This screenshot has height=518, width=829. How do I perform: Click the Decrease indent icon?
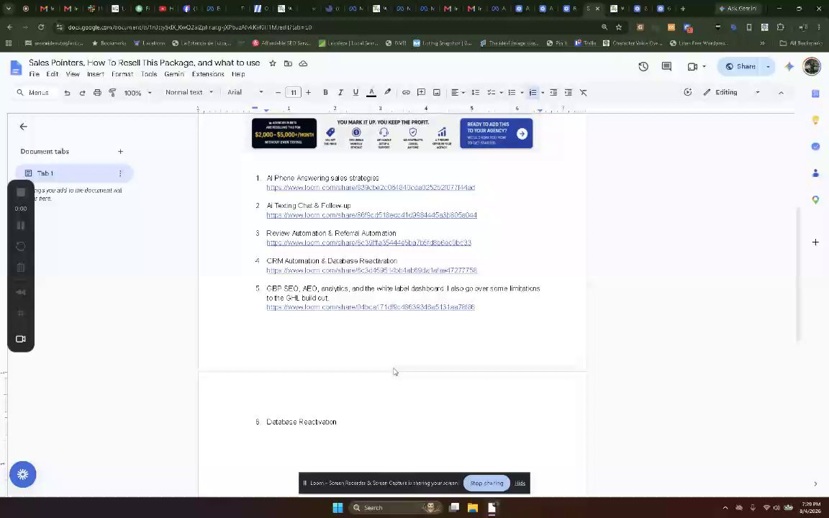click(553, 93)
